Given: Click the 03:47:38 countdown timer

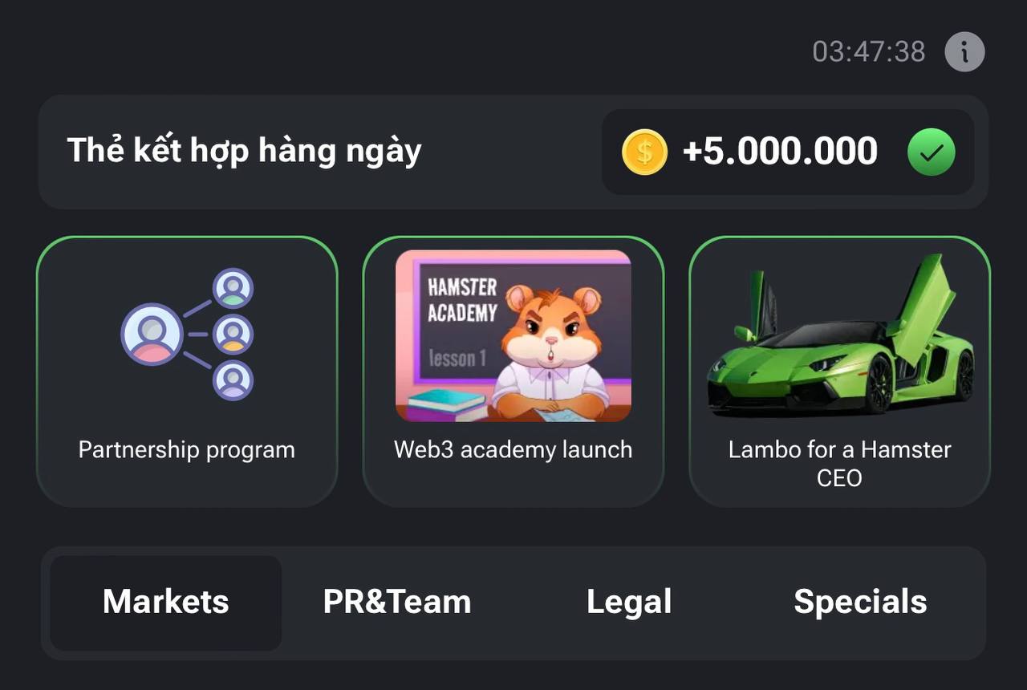Looking at the screenshot, I should click(869, 52).
